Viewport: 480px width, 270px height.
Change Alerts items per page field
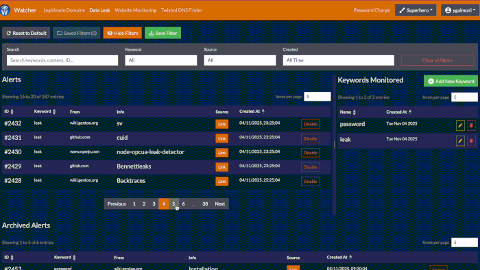[x=317, y=97]
